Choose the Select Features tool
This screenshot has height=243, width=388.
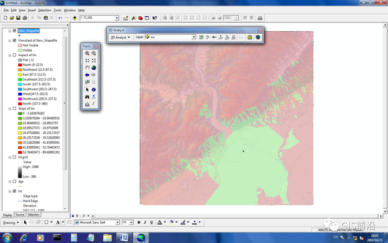pyautogui.click(x=87, y=82)
